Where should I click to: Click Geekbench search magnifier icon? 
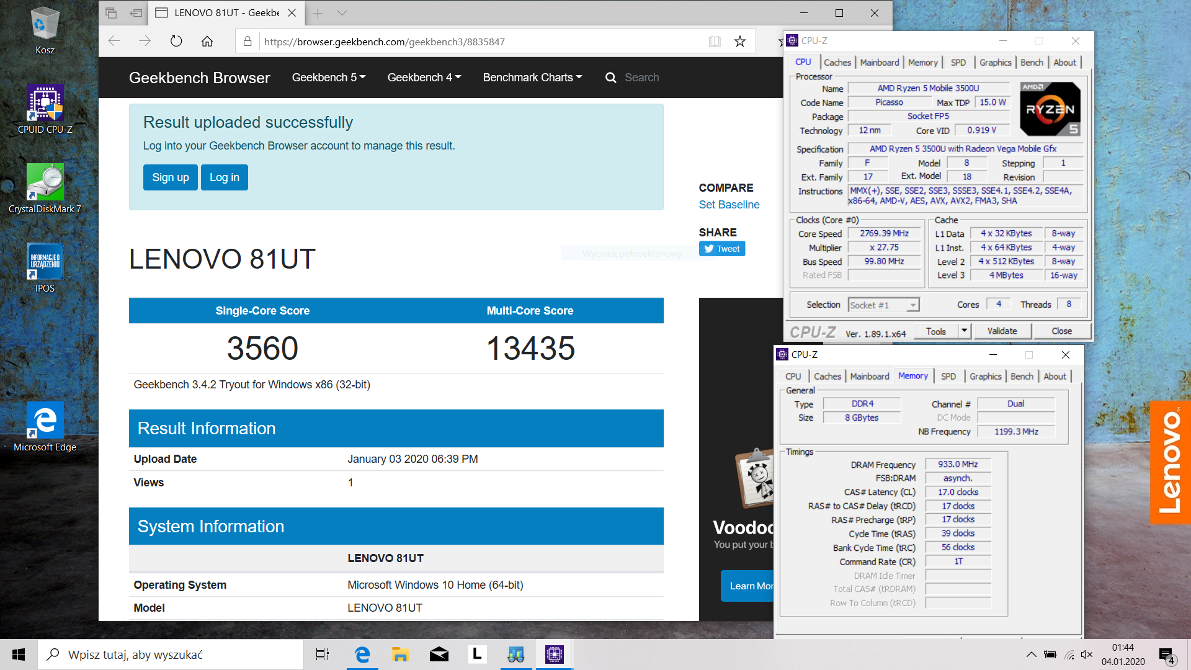(610, 78)
